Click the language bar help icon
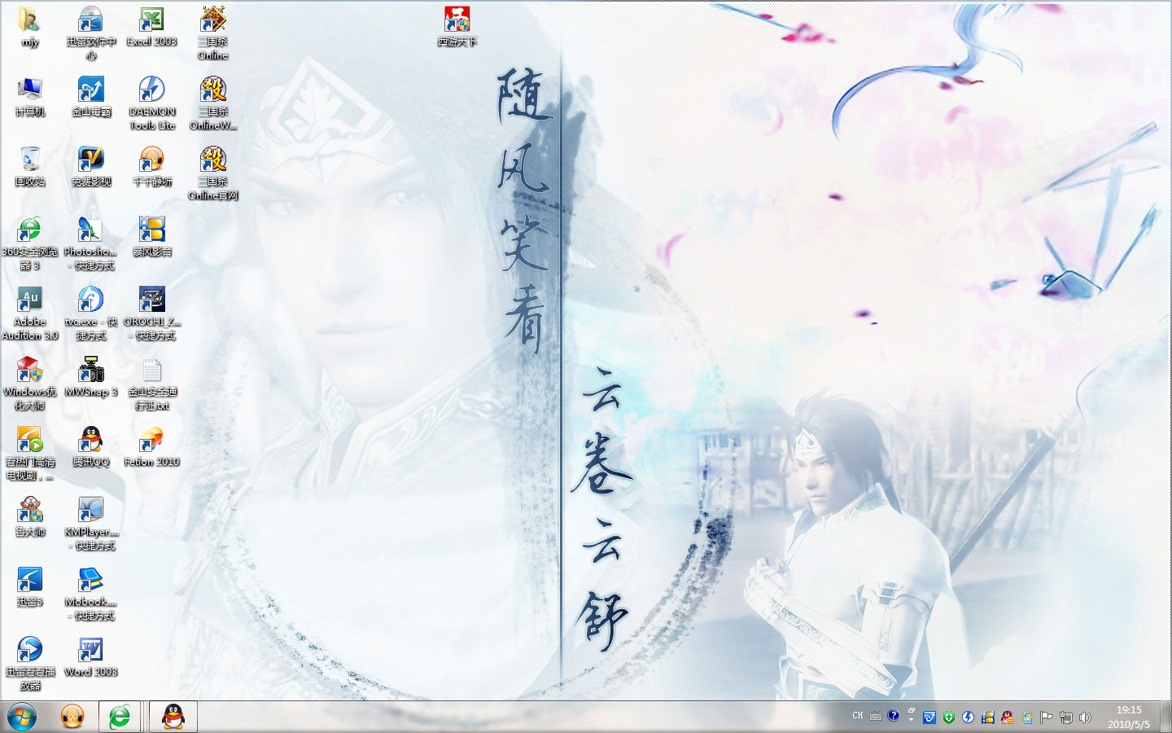 point(893,716)
